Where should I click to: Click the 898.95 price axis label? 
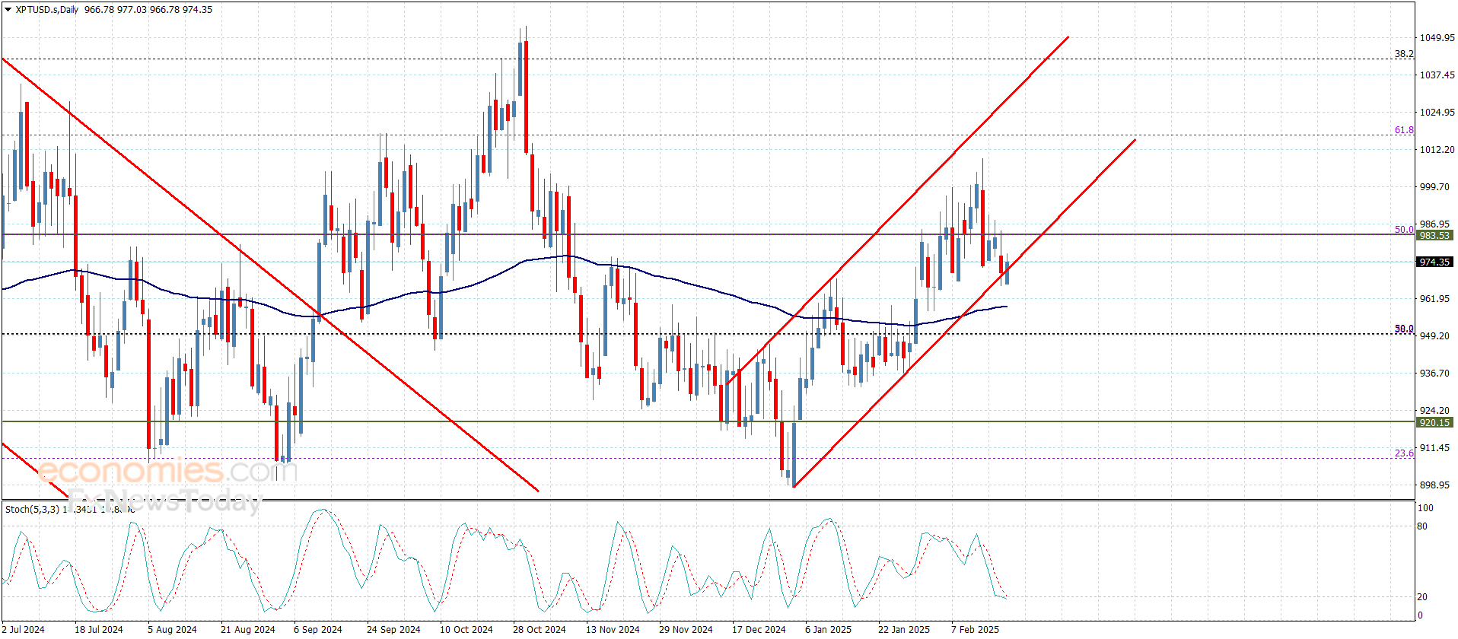(1434, 485)
